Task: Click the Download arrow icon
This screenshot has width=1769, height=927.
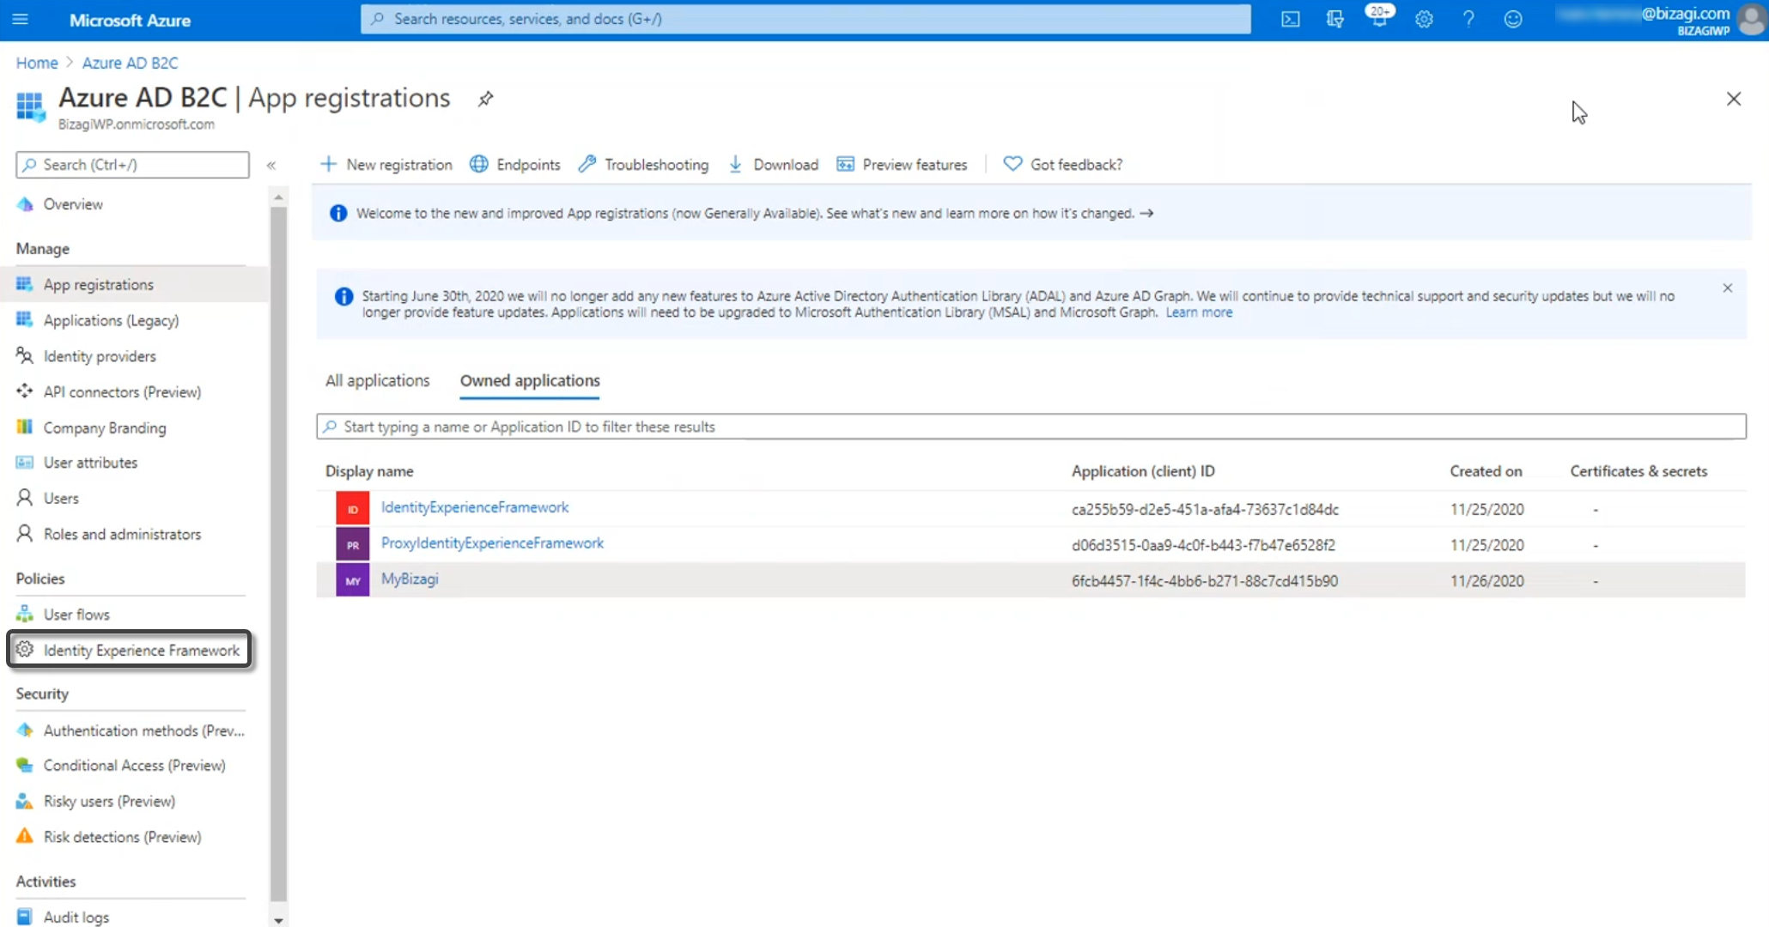Action: 736,164
